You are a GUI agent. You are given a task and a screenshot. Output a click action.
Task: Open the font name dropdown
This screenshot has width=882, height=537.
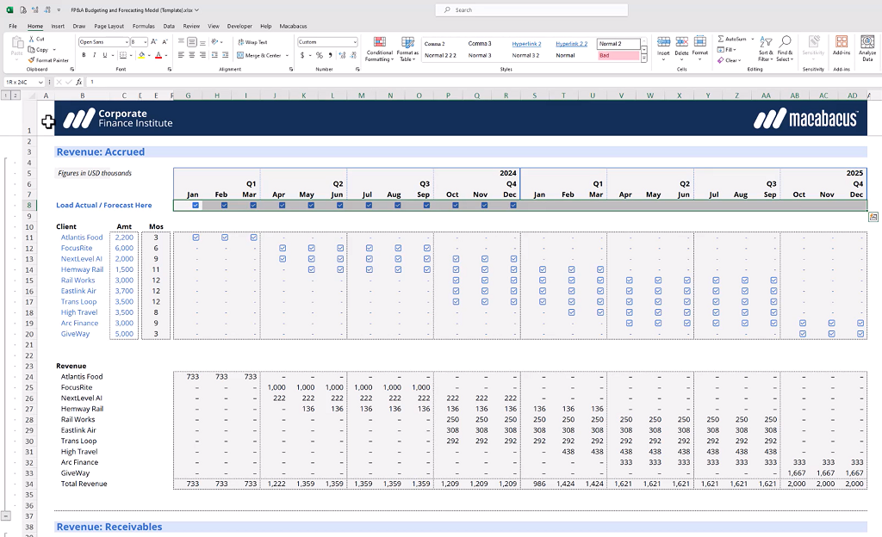click(126, 42)
